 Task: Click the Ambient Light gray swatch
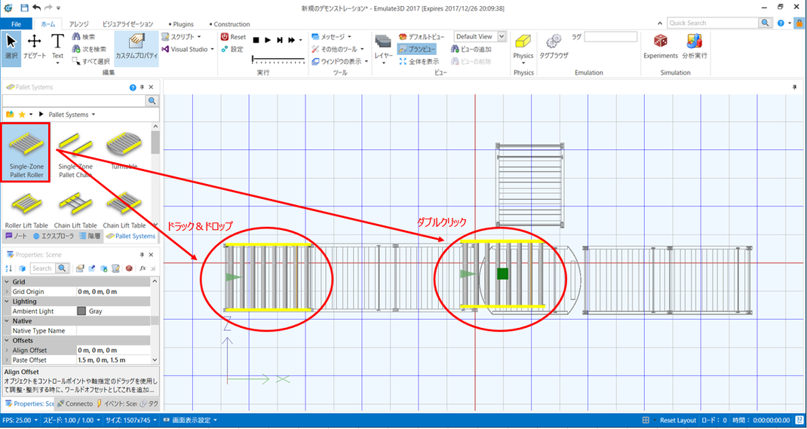(81, 311)
